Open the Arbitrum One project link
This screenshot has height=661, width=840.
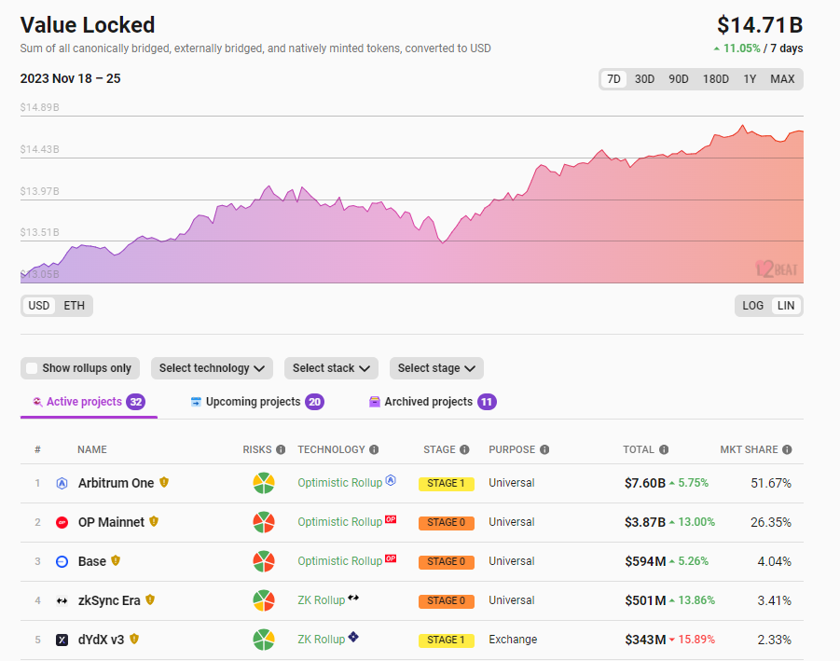point(117,484)
